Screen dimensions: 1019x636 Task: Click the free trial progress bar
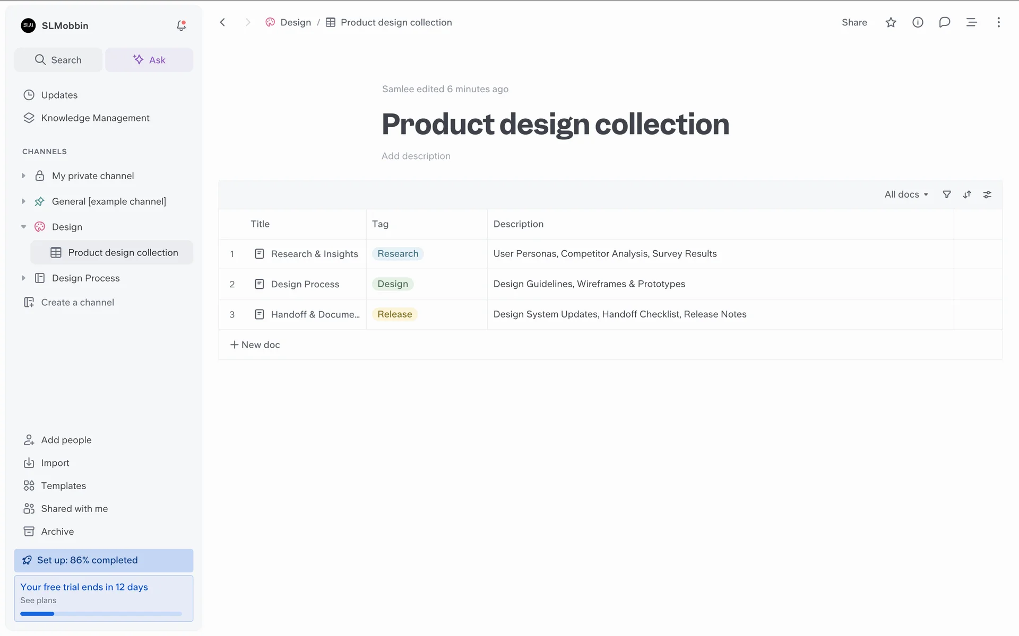pyautogui.click(x=101, y=614)
